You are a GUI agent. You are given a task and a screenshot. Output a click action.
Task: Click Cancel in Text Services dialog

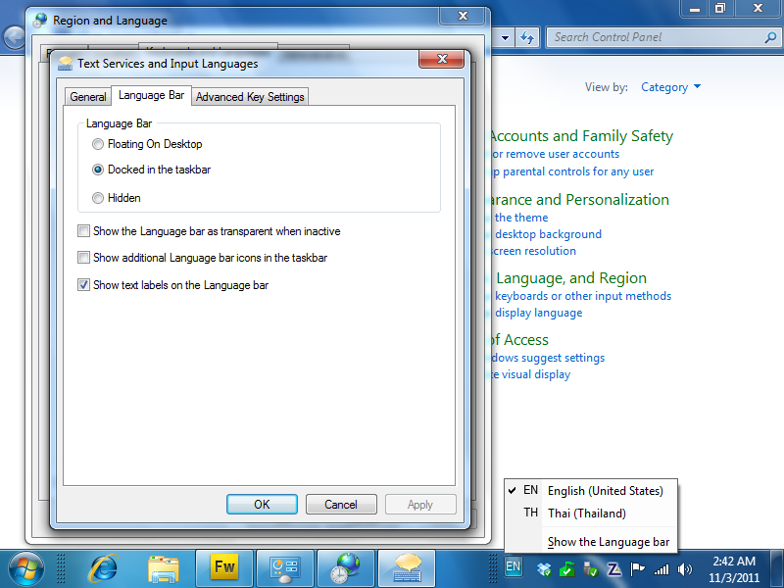coord(341,505)
